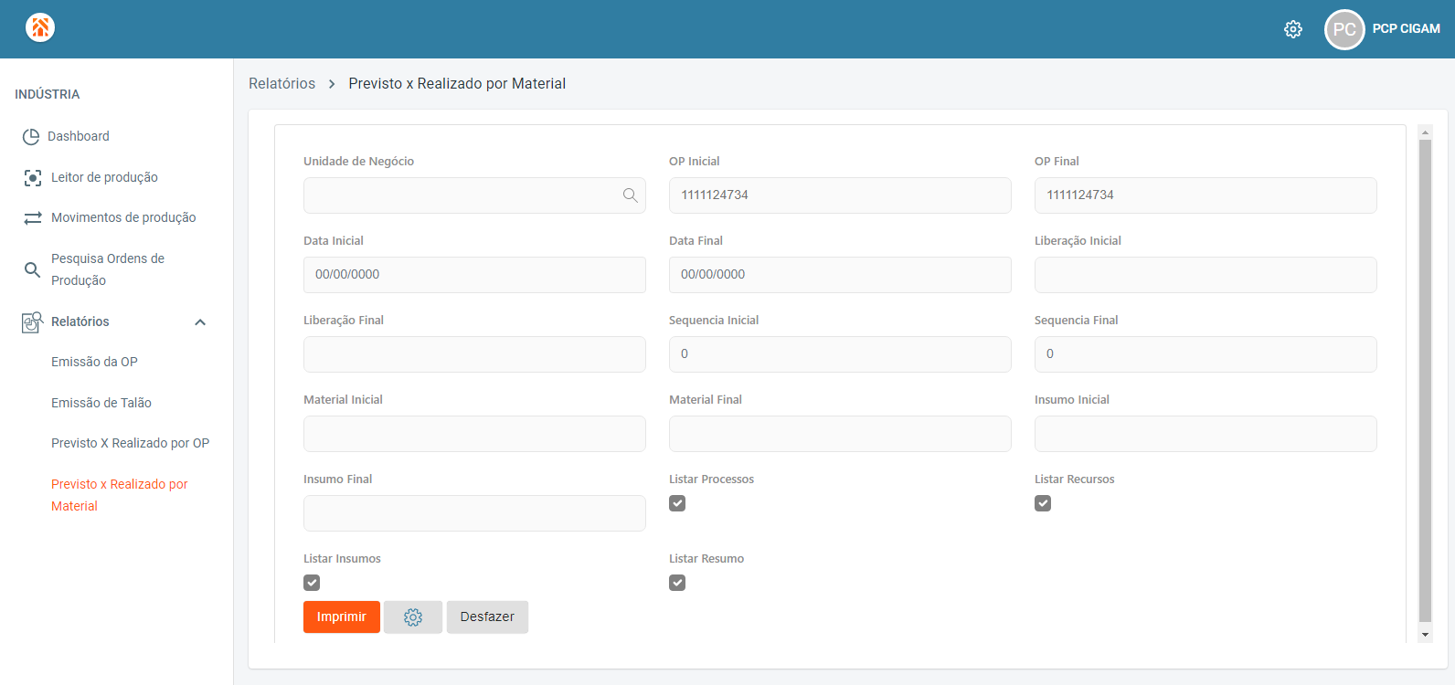Focus the Material Inicial field

coord(474,434)
